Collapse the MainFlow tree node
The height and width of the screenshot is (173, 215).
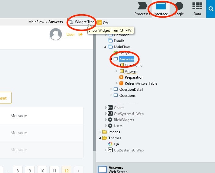click(105, 47)
